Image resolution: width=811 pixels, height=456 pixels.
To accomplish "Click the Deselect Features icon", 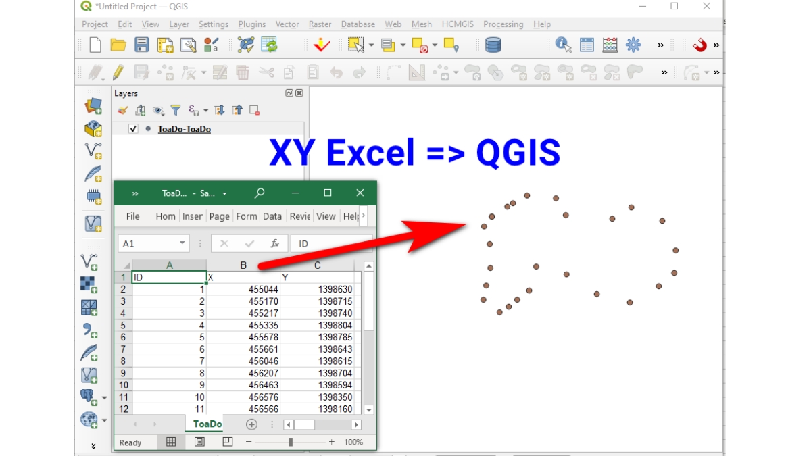I will pos(420,45).
